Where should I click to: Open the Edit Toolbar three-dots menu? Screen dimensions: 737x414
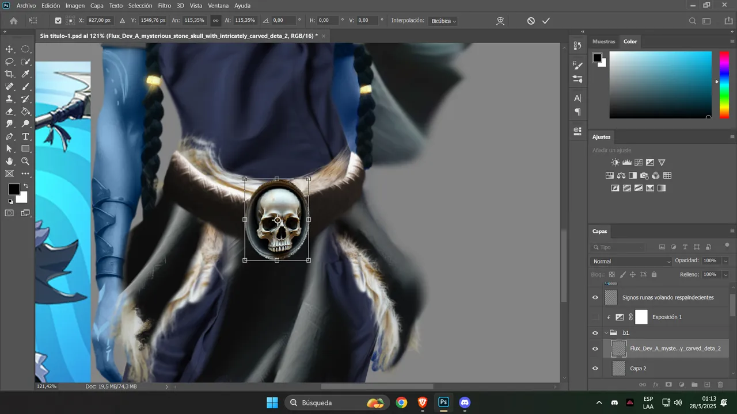[x=25, y=174]
